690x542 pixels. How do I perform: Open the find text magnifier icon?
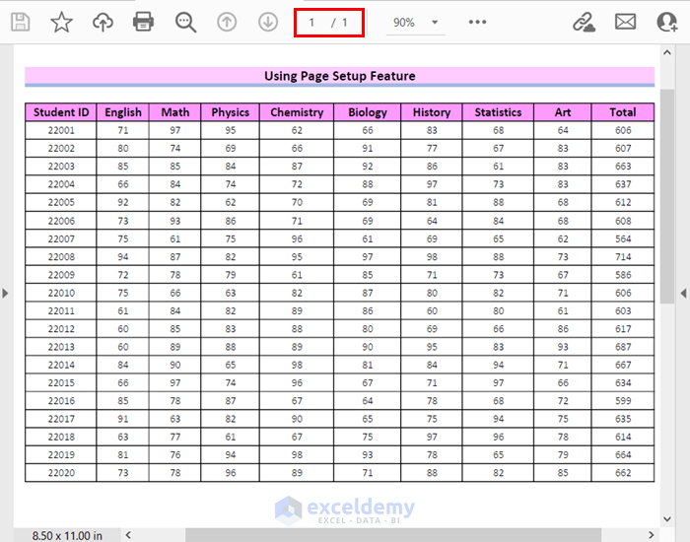[185, 22]
